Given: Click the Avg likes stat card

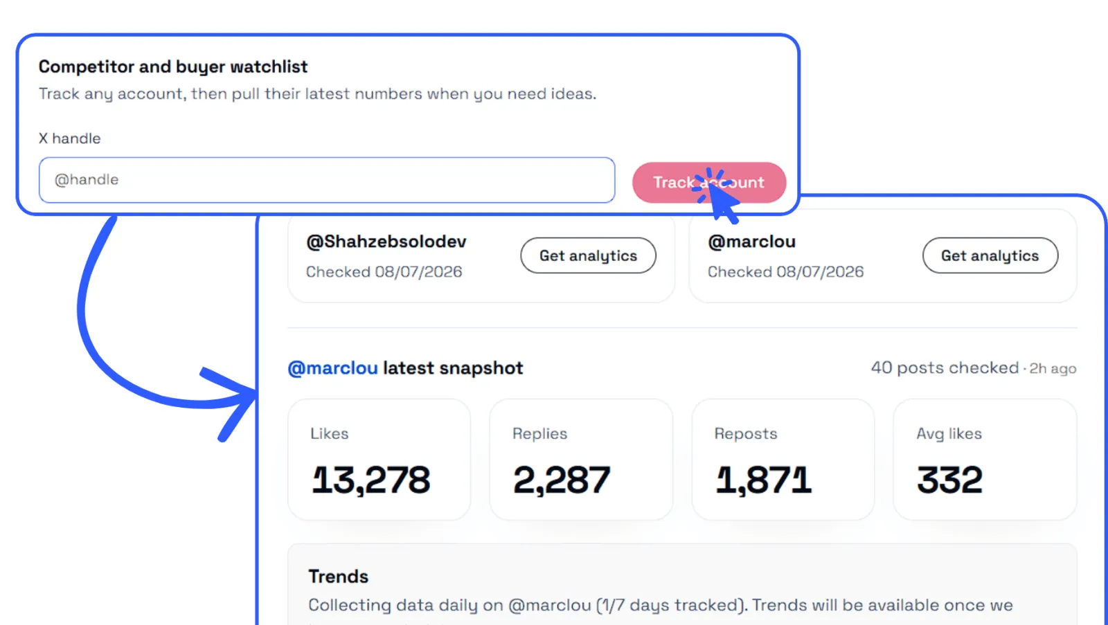Looking at the screenshot, I should tap(985, 459).
